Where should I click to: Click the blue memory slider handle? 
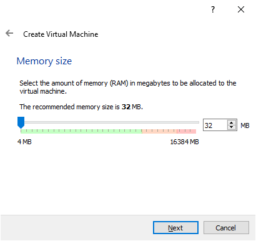tap(21, 122)
